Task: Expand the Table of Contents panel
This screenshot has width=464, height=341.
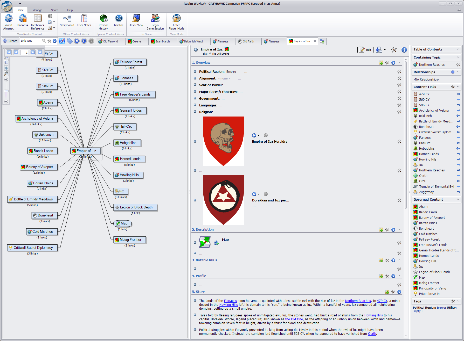Action: click(x=458, y=49)
